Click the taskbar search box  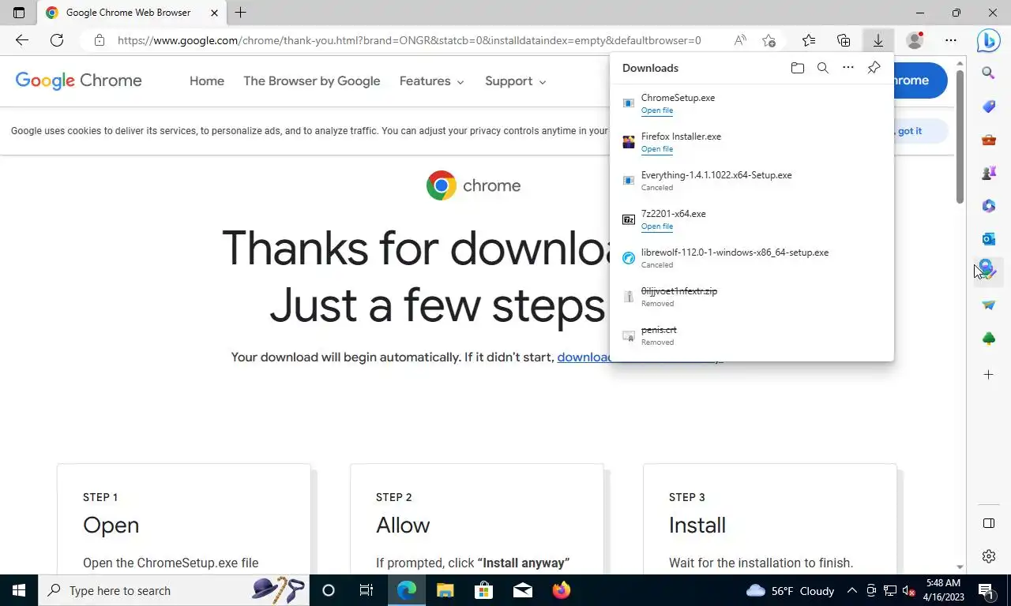point(174,590)
